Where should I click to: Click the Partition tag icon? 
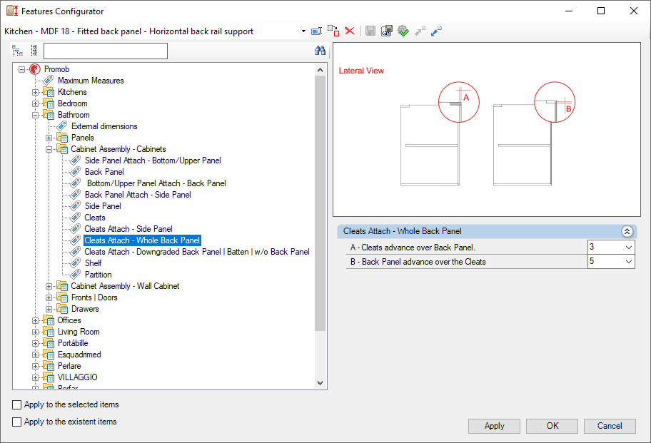[76, 275]
